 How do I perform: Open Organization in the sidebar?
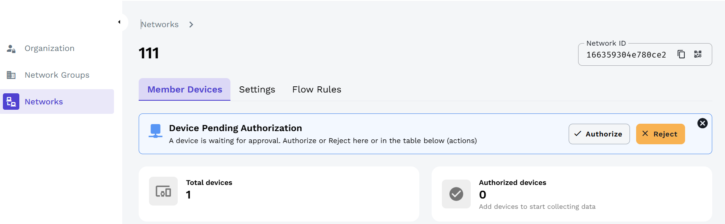(x=49, y=48)
